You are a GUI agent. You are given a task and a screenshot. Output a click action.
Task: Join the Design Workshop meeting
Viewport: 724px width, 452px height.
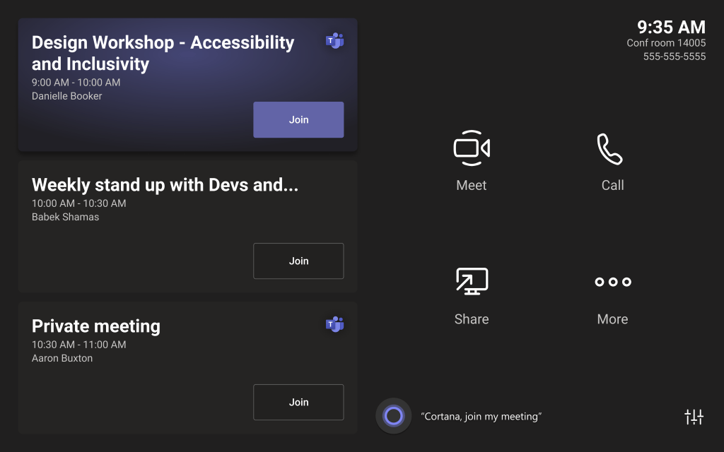(298, 119)
